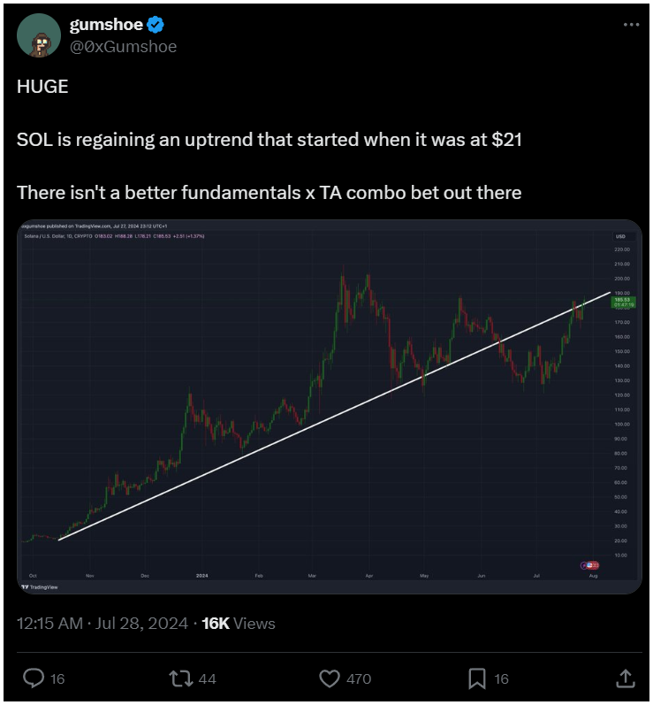Viewport: 653px width, 705px height.
Task: Repost the tweet using the retweet icon
Action: tap(181, 678)
